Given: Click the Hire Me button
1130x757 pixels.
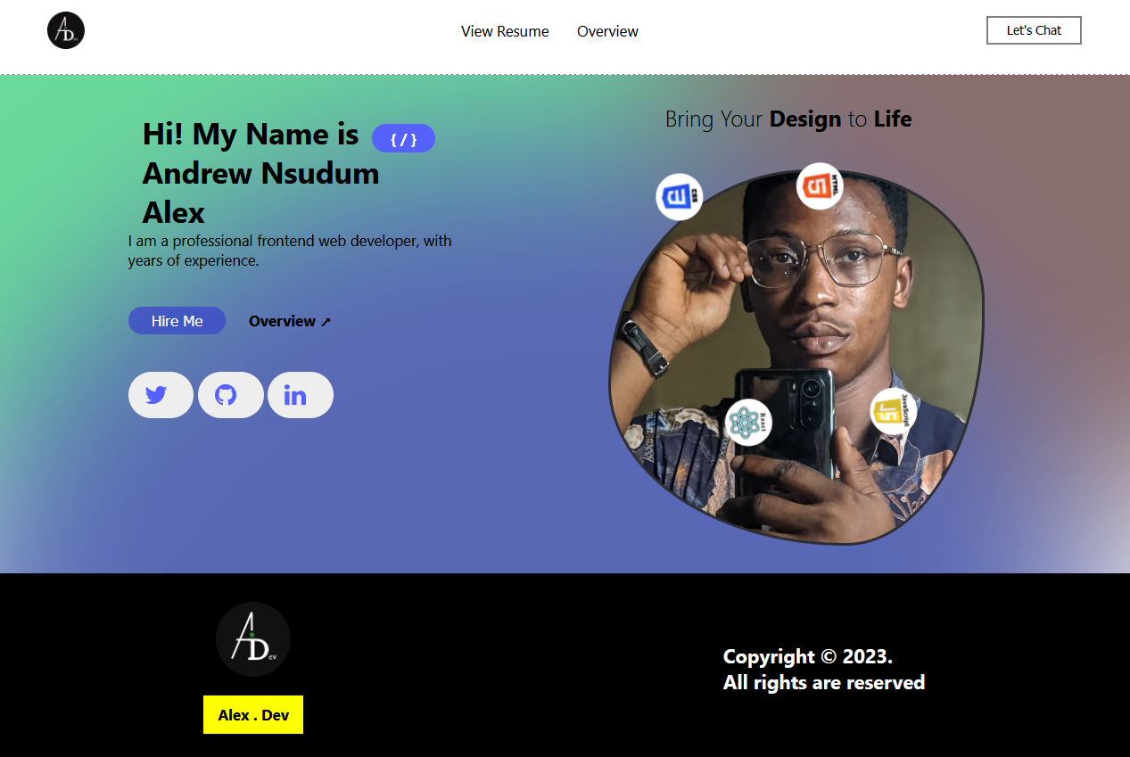Looking at the screenshot, I should click(177, 321).
